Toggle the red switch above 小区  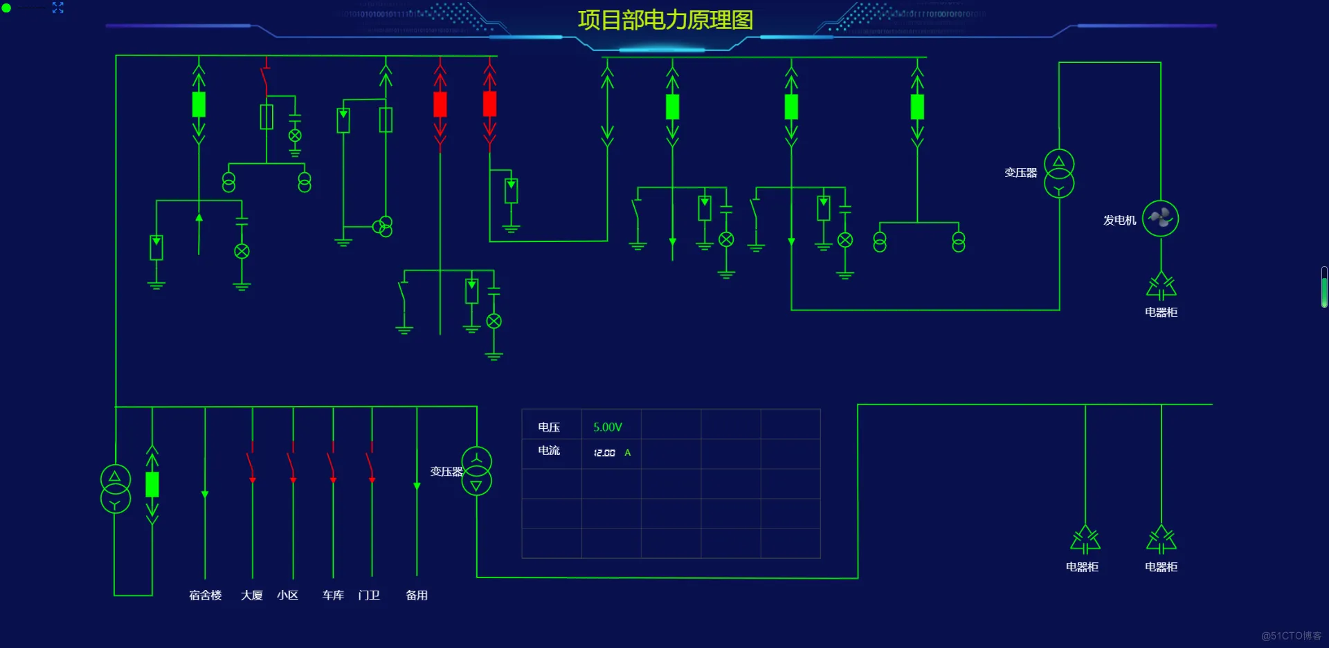tap(292, 462)
